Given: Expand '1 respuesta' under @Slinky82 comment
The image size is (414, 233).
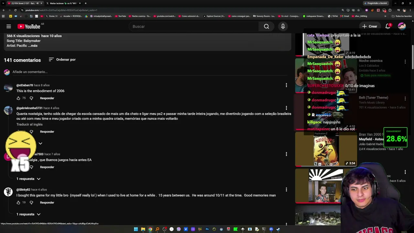Looking at the screenshot, I should tap(28, 214).
